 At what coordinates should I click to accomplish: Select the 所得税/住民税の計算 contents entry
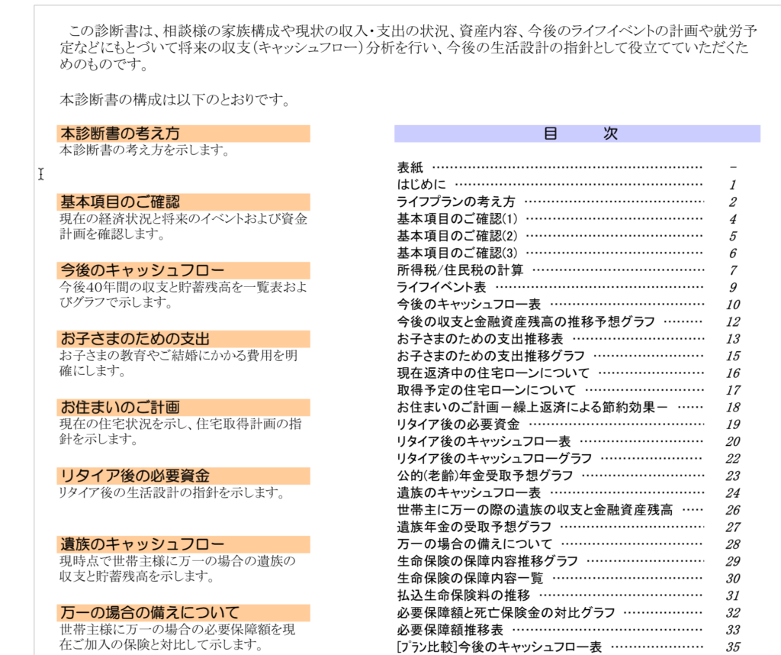click(460, 270)
